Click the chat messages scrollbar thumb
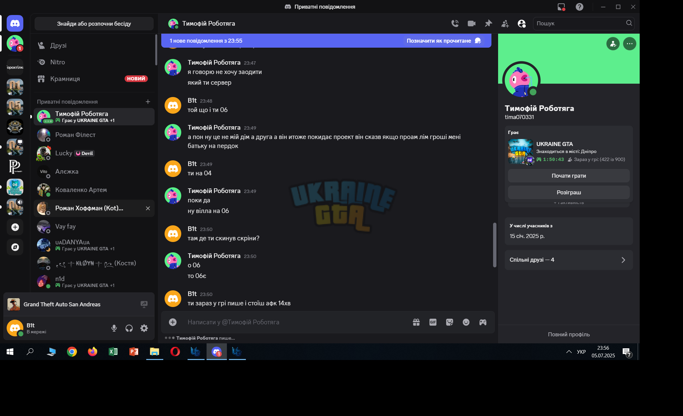 494,245
